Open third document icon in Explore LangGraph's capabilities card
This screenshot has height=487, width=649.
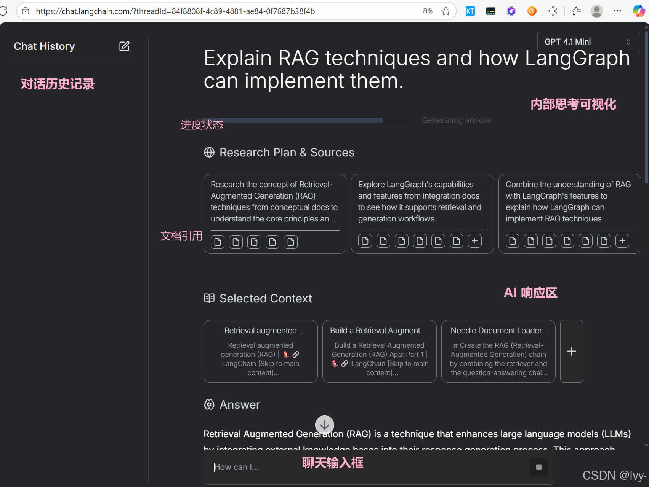(x=402, y=241)
